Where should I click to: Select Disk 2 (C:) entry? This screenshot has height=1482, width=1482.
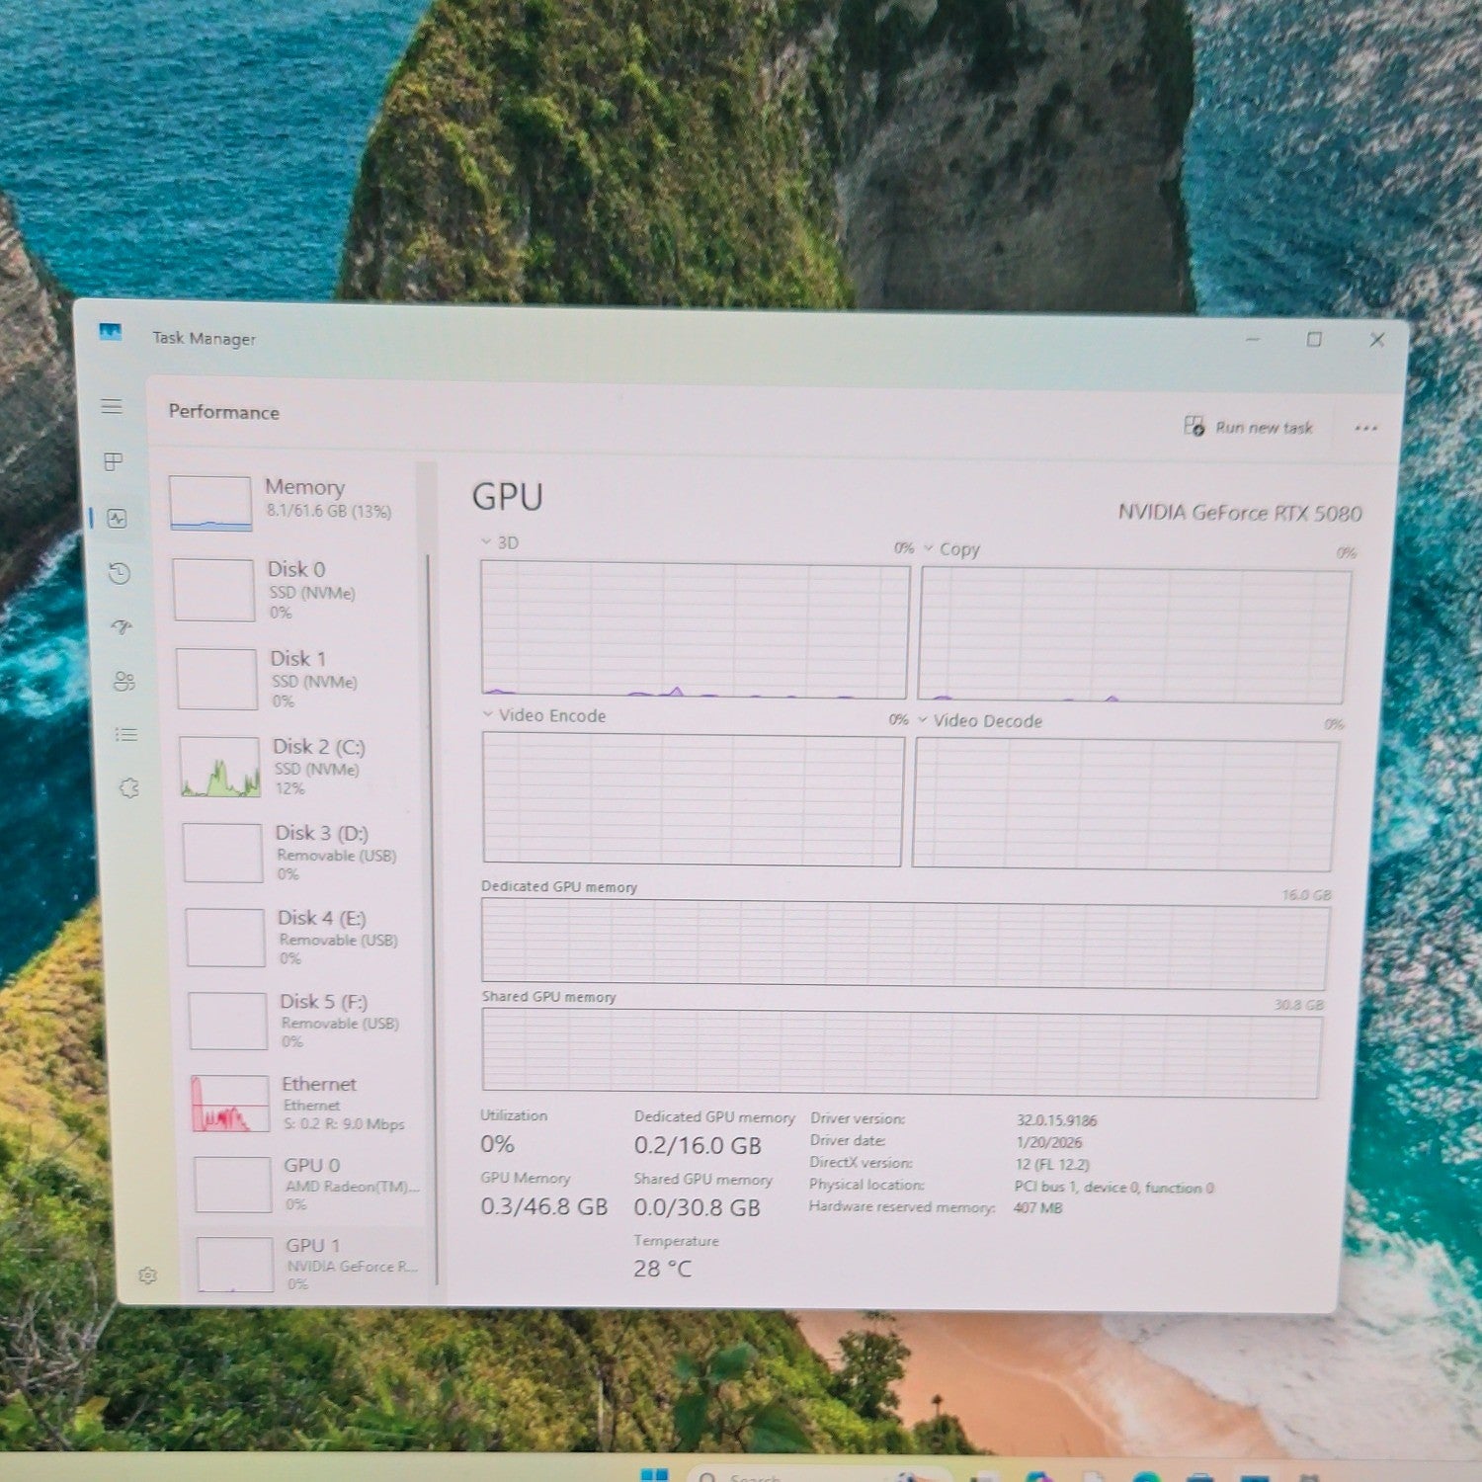click(300, 767)
